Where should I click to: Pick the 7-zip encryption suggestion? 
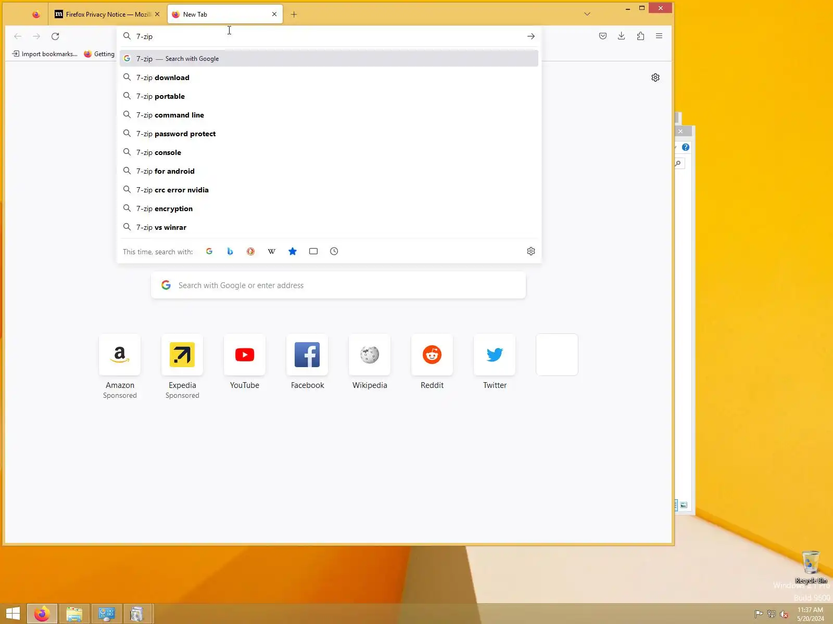pyautogui.click(x=329, y=209)
